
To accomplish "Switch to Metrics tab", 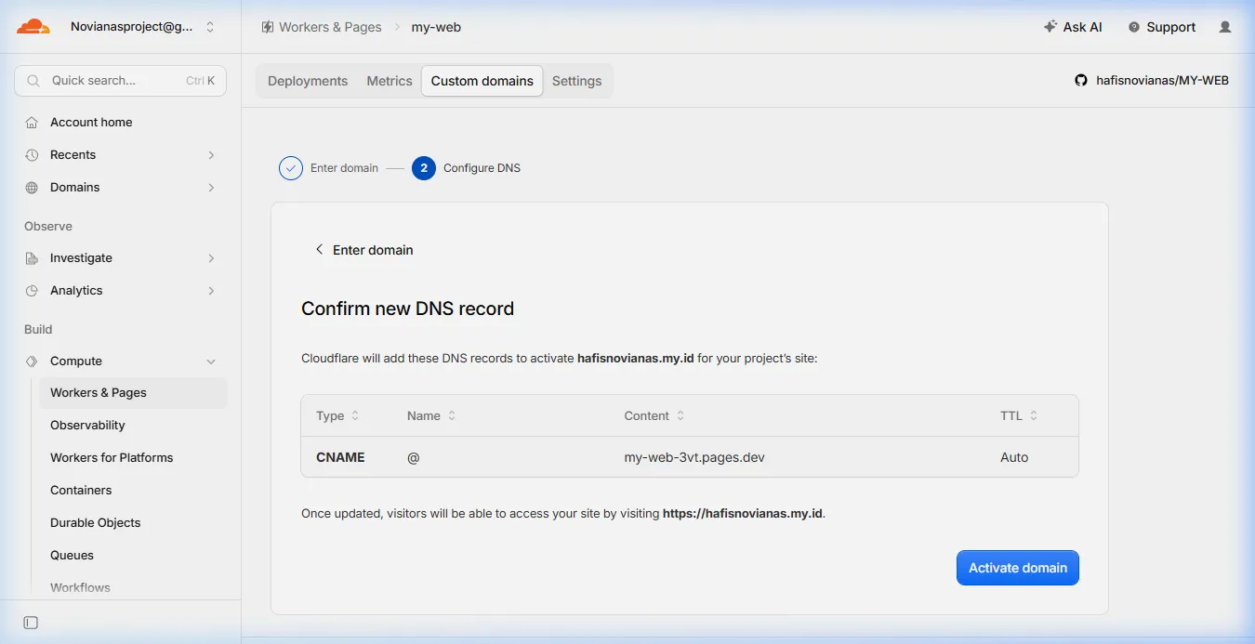I will coord(390,81).
